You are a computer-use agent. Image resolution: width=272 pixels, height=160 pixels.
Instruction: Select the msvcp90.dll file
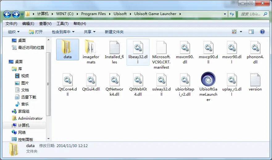click(x=208, y=52)
